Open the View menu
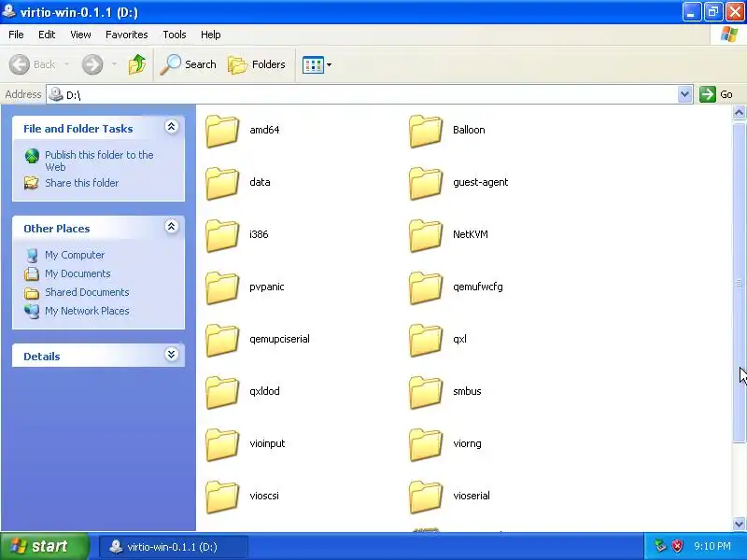This screenshot has width=747, height=560. pyautogui.click(x=80, y=35)
